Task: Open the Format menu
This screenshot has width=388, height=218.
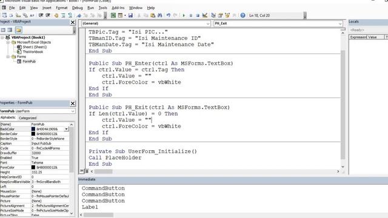Action: pos(62,8)
